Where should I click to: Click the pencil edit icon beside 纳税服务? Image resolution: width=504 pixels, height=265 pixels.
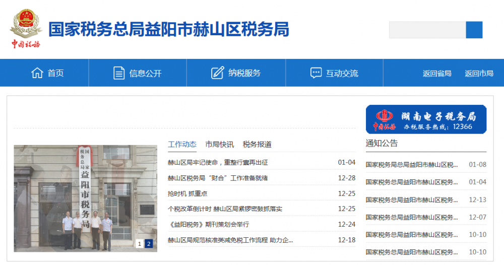coord(217,73)
